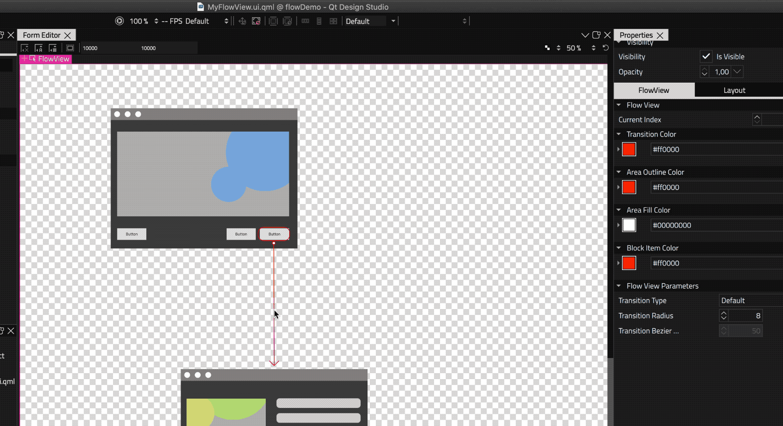Click the crop/screenshot icon in top toolbar
The height and width of the screenshot is (426, 783).
(256, 21)
